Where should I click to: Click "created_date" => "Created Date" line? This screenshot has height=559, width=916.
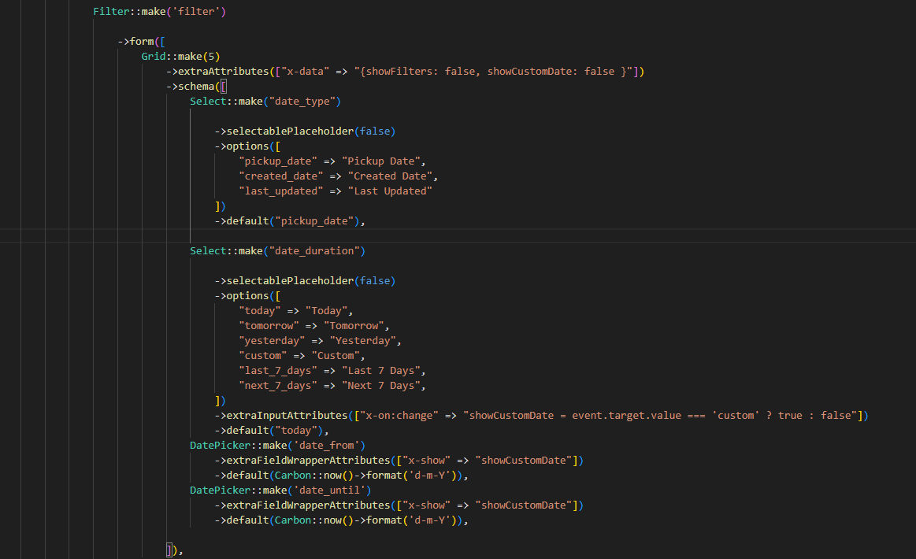pyautogui.click(x=338, y=176)
